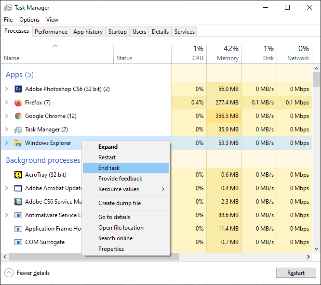Click the horizontal scrollbar thumb

pos(94,257)
